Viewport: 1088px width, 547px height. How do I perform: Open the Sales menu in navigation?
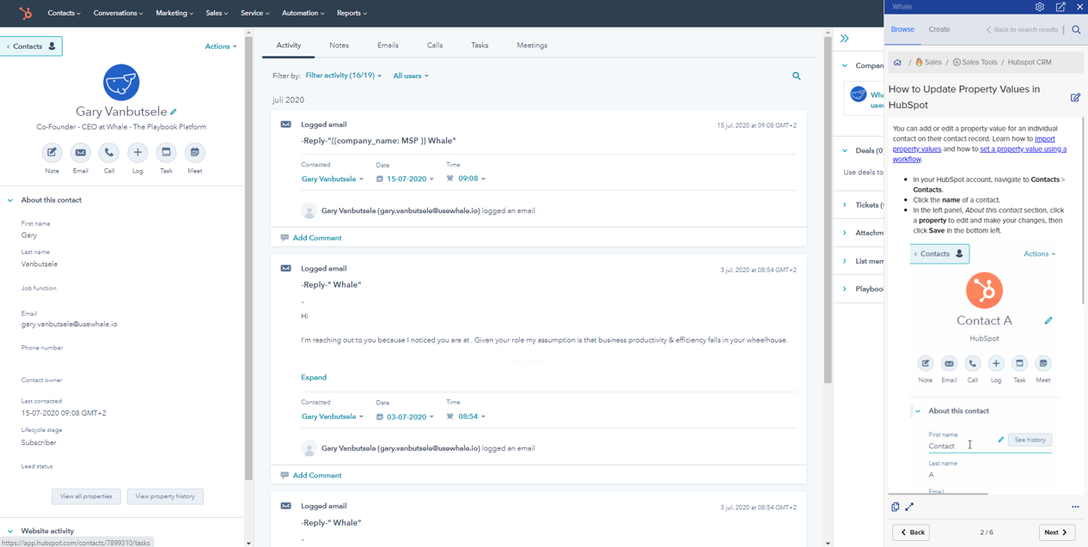(x=217, y=13)
